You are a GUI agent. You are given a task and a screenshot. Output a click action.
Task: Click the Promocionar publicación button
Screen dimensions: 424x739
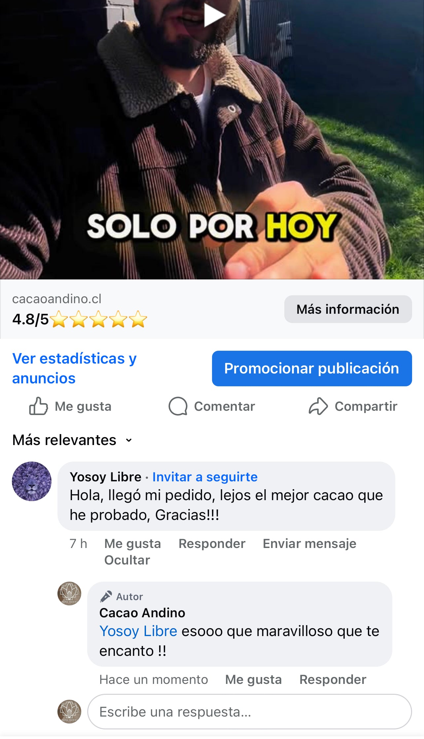tap(312, 368)
